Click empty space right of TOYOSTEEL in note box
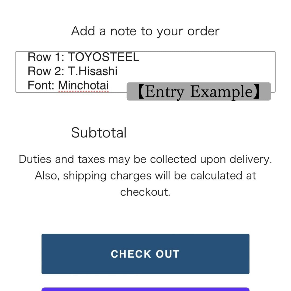This screenshot has width=291, height=291. (207, 58)
